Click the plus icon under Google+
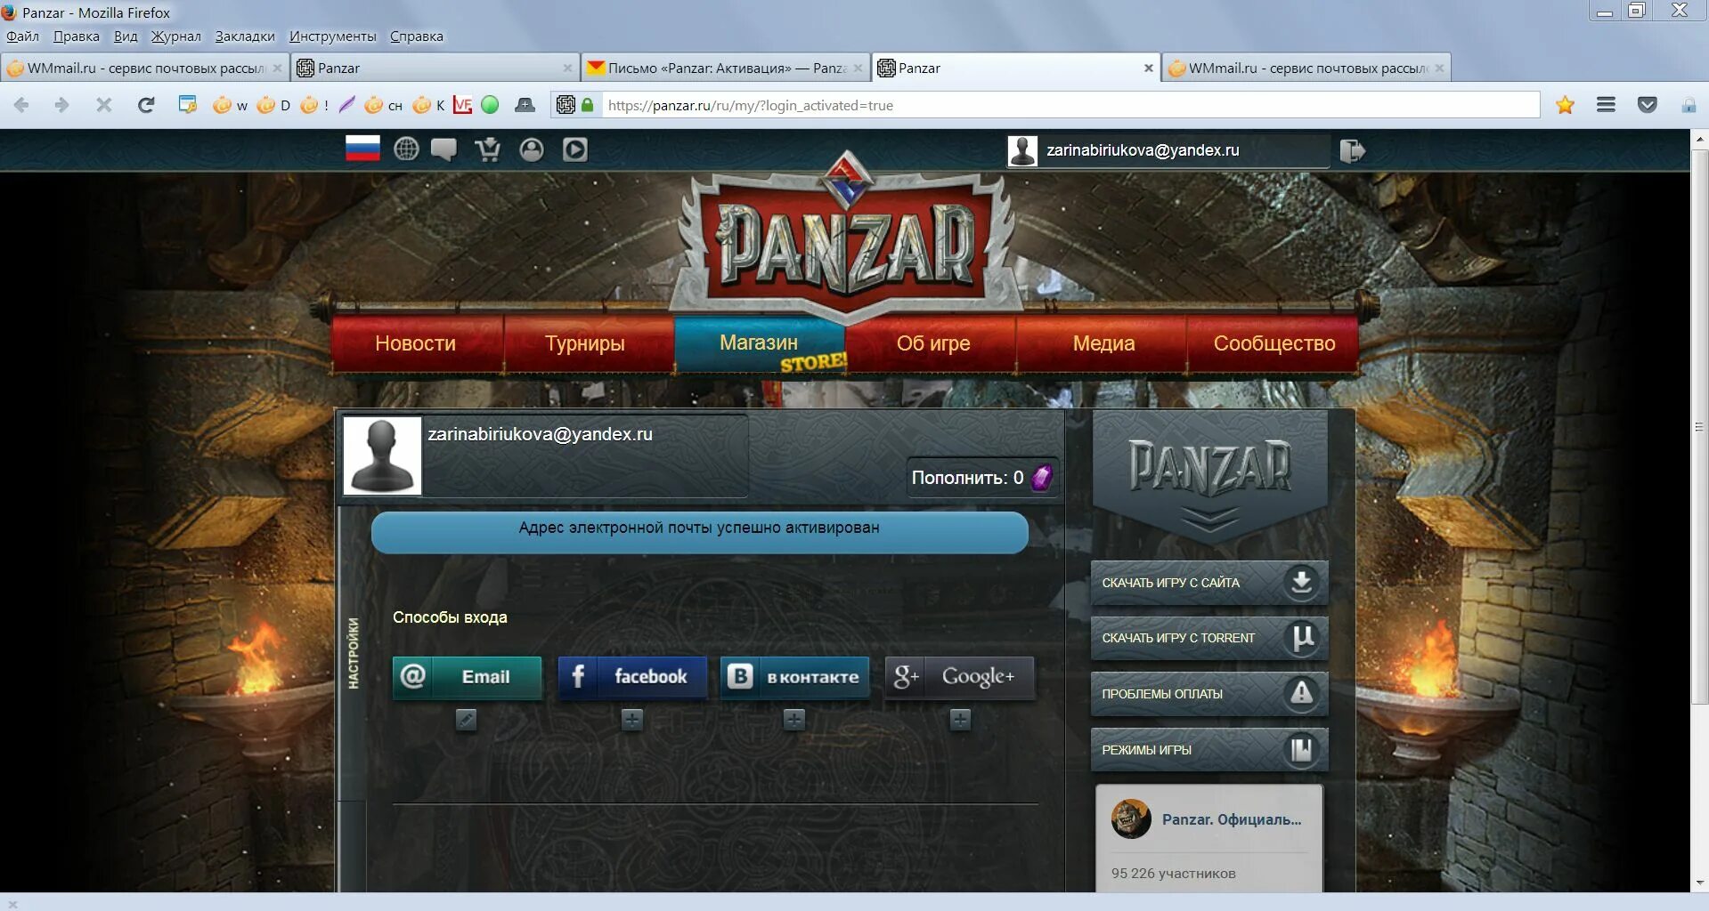Image resolution: width=1709 pixels, height=911 pixels. (x=959, y=720)
